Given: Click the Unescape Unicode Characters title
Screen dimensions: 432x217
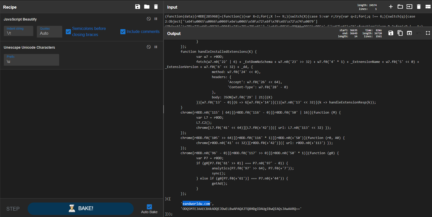Looking at the screenshot, I should [29, 47].
